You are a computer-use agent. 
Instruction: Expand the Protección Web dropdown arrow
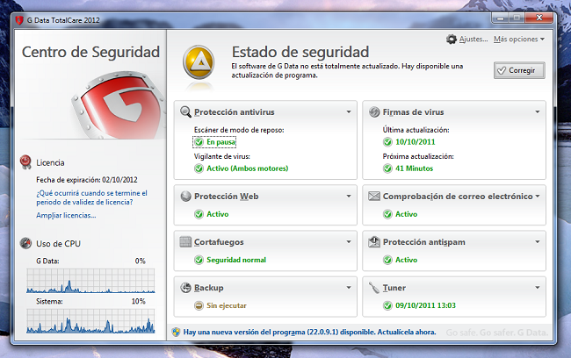[349, 196]
